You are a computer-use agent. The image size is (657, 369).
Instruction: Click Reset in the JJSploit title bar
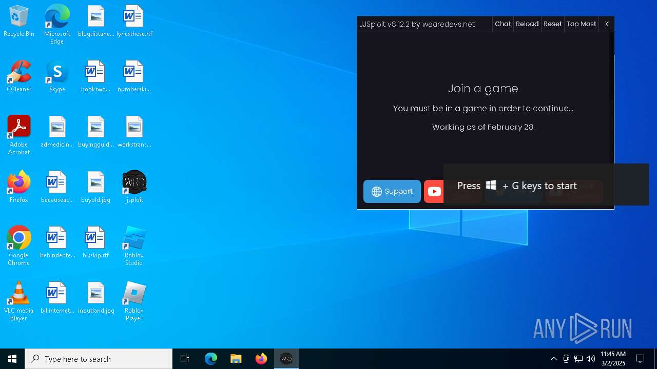[x=552, y=24]
